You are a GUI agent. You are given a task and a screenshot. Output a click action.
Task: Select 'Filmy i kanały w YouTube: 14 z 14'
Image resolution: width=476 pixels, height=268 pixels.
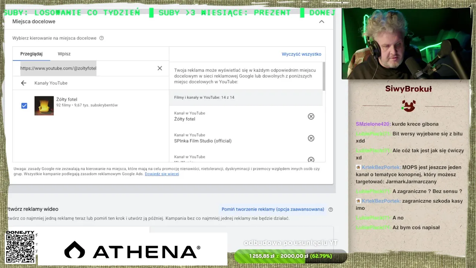pos(204,98)
